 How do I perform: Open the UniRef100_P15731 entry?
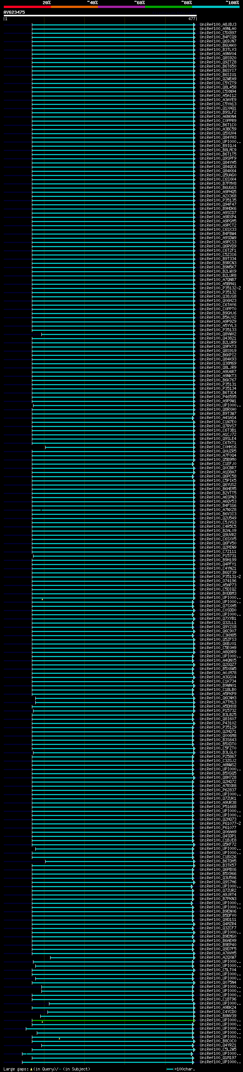(218, 556)
